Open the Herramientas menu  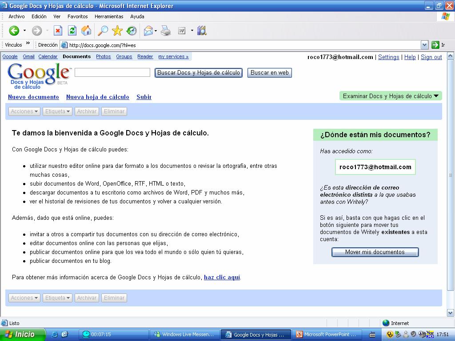109,16
